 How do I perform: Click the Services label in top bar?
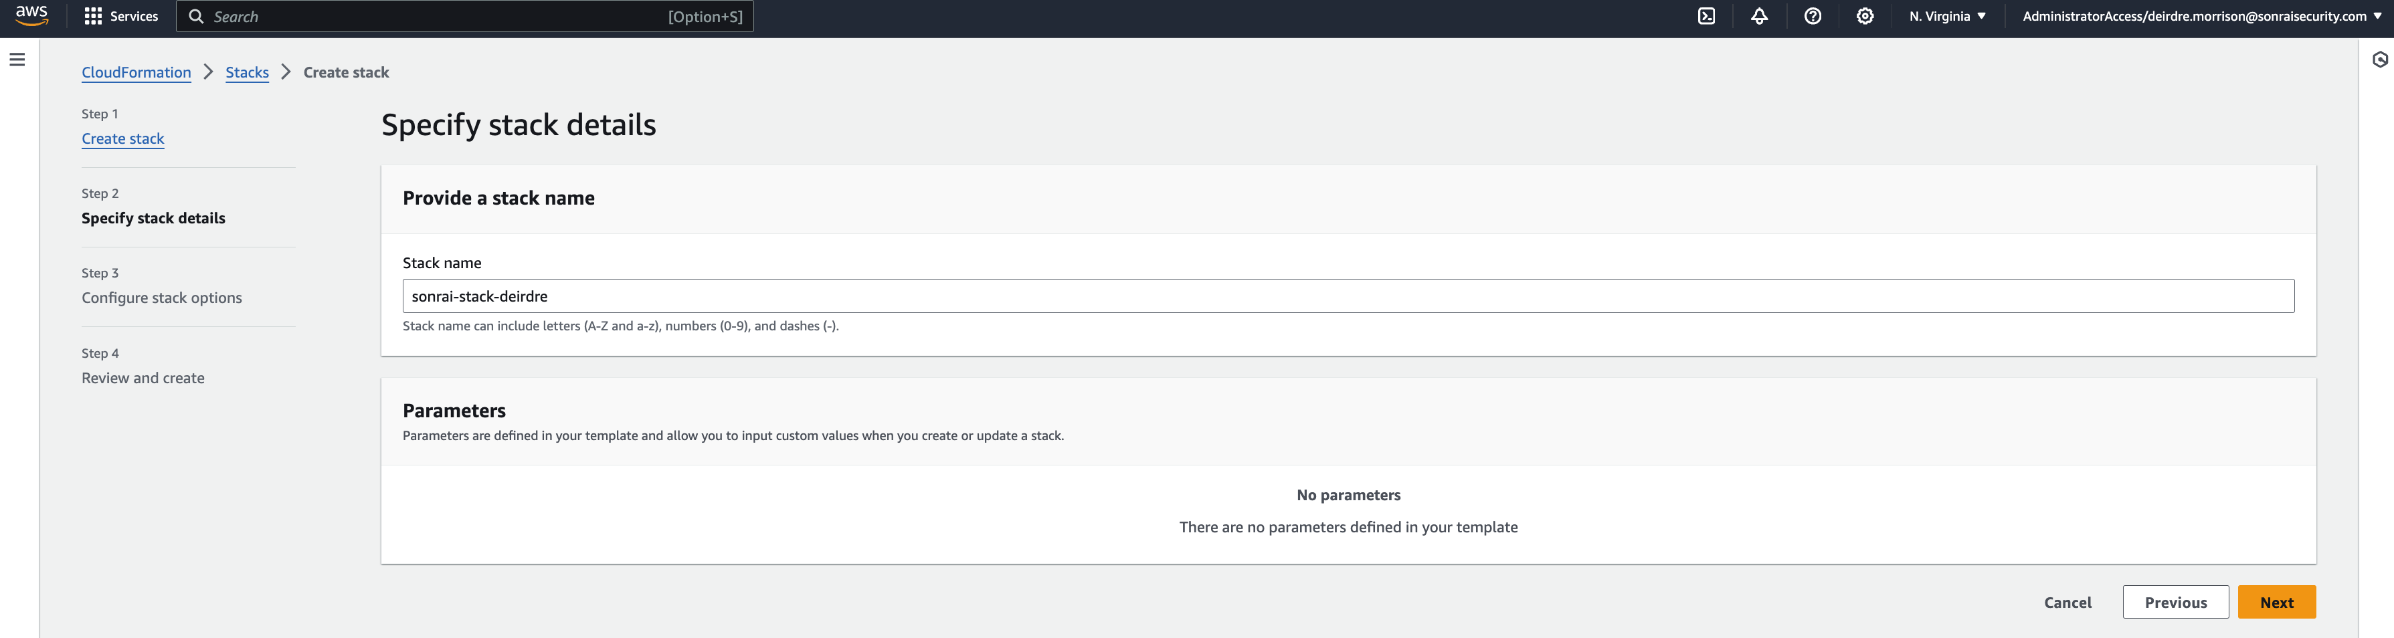(134, 16)
